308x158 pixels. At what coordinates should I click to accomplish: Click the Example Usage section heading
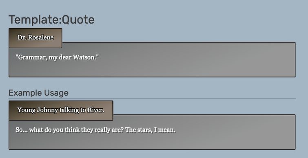click(x=38, y=93)
